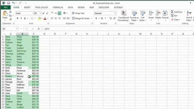
Task: Click the AutoSum sigma button
Action: pos(177,12)
